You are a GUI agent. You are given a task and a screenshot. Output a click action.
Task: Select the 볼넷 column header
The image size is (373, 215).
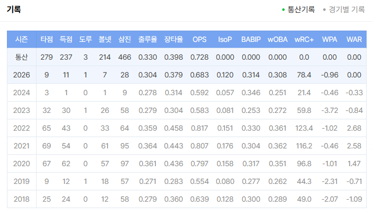105,39
